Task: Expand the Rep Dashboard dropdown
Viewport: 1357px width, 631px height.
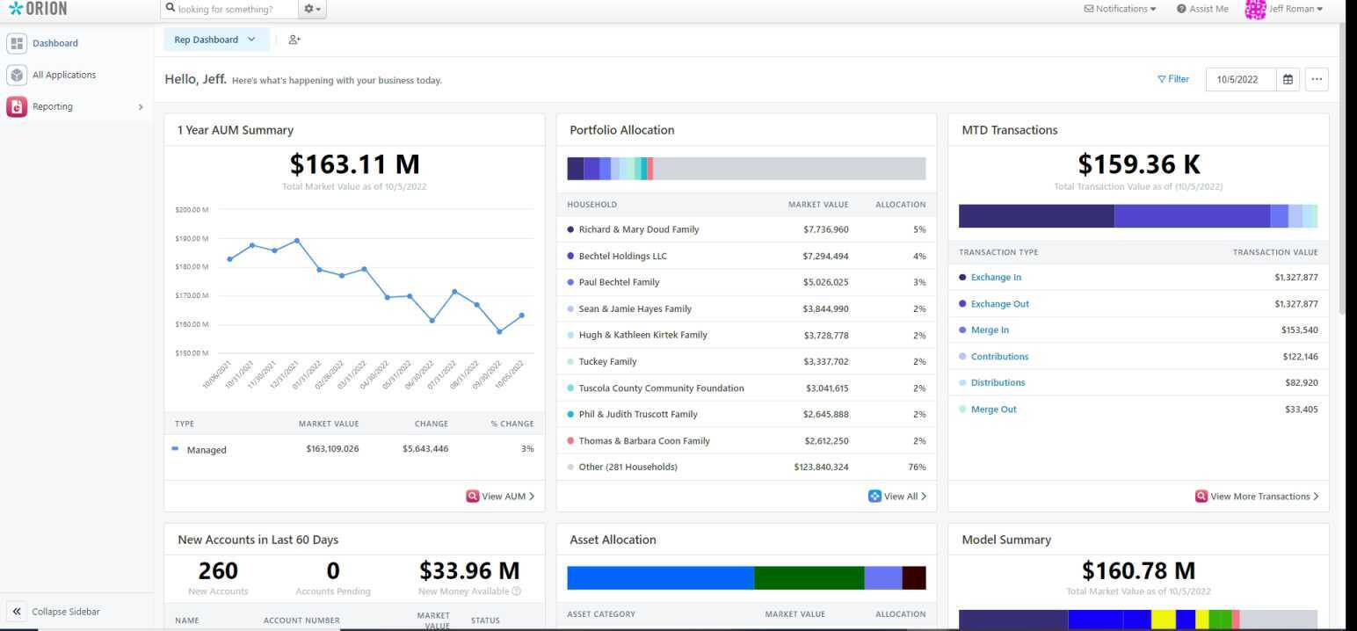Action: 216,40
